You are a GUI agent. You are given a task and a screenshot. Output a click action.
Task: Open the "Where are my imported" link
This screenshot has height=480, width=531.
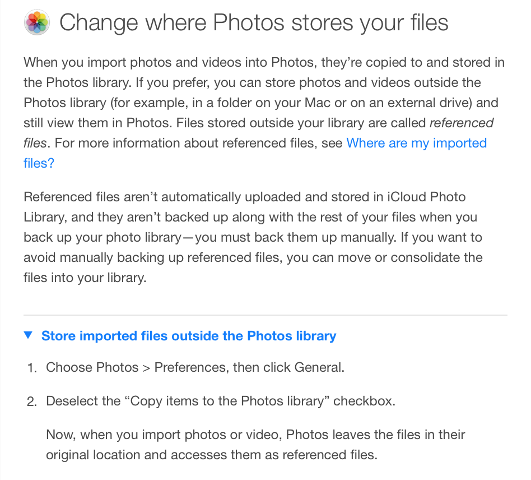(x=416, y=143)
